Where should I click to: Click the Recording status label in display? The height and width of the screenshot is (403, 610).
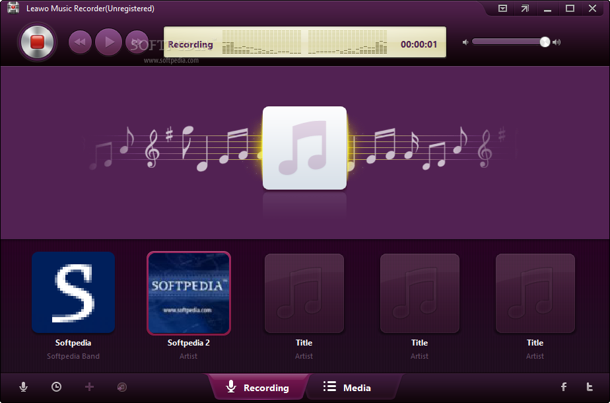point(190,44)
